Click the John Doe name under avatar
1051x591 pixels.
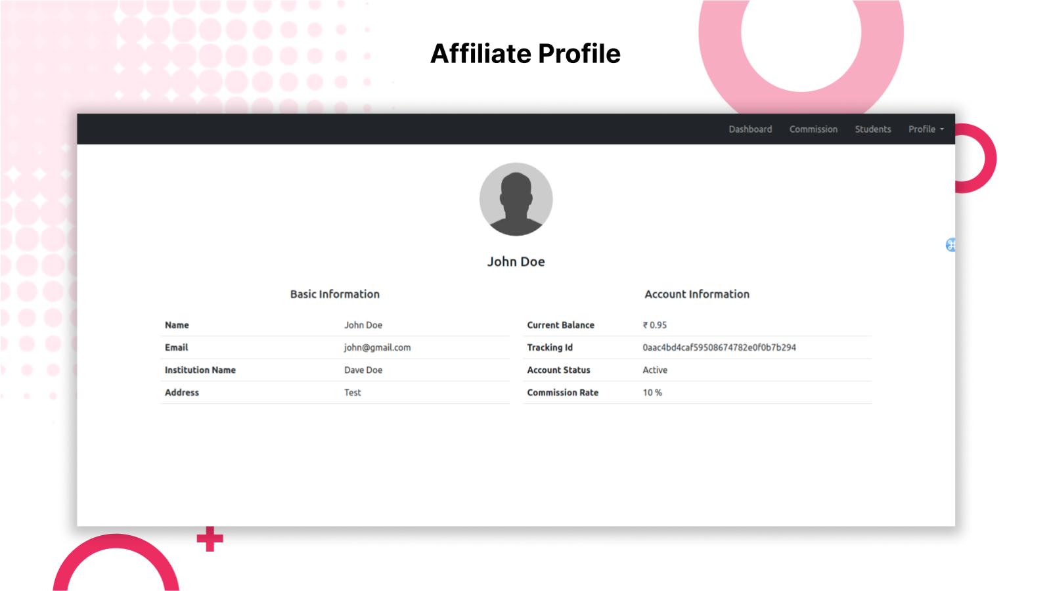coord(516,261)
